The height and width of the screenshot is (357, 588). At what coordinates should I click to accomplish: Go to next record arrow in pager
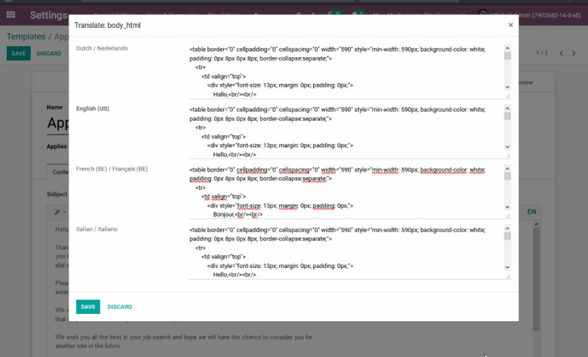tap(574, 53)
